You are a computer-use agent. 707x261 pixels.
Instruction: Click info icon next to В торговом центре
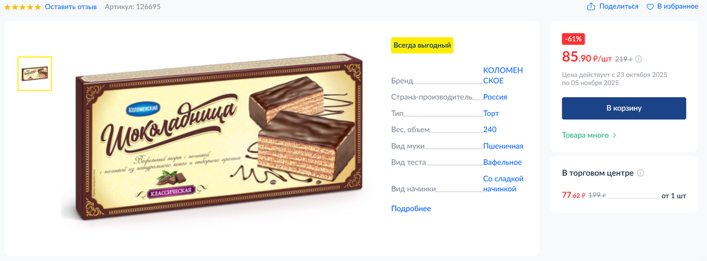(x=641, y=174)
